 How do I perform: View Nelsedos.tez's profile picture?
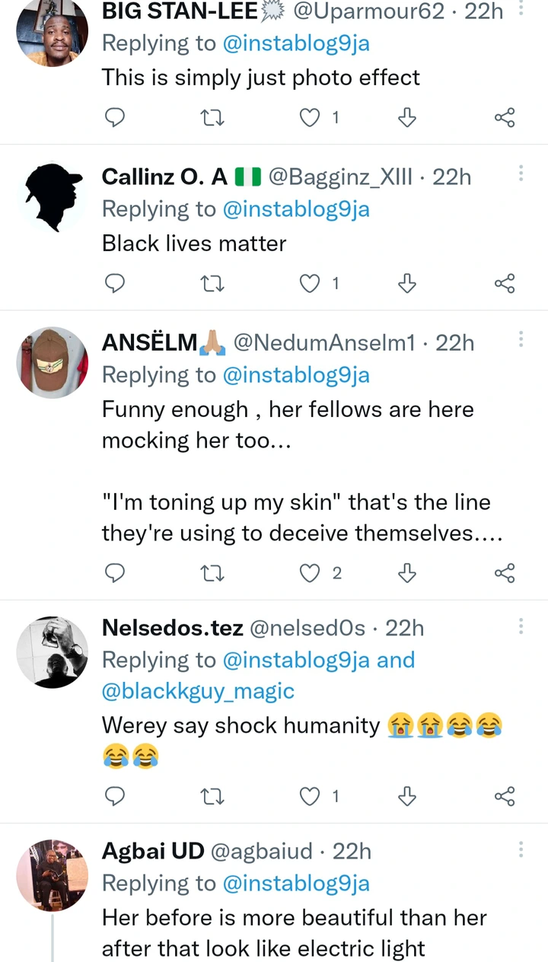pos(53,652)
